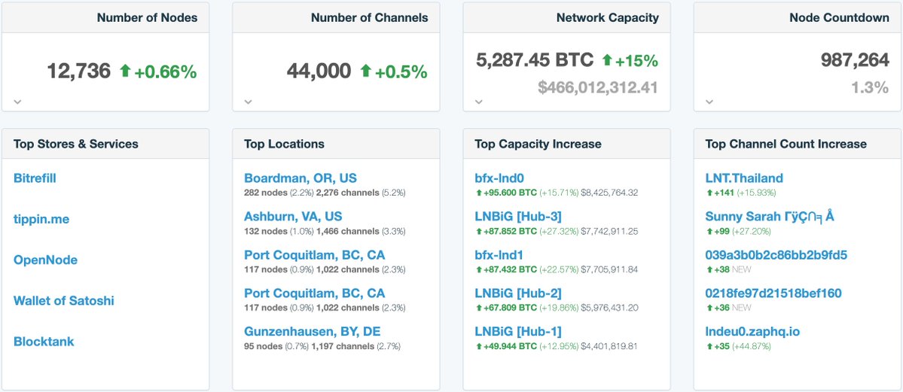
Task: Open the Gunzenhausen, BY, DE location
Action: (x=312, y=332)
